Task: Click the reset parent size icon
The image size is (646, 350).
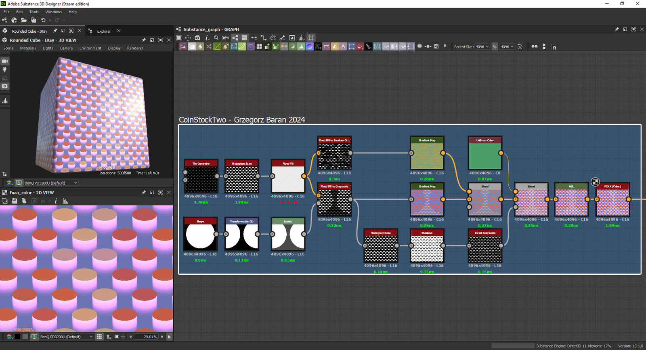Action: [x=520, y=46]
